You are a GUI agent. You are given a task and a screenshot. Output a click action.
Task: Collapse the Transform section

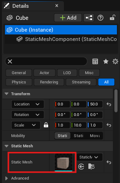click(x=7, y=94)
